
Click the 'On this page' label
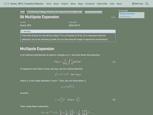click(x=123, y=11)
